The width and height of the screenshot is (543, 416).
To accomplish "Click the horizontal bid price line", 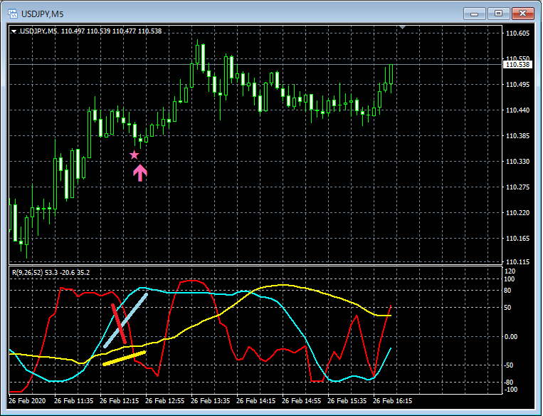I will (255, 65).
